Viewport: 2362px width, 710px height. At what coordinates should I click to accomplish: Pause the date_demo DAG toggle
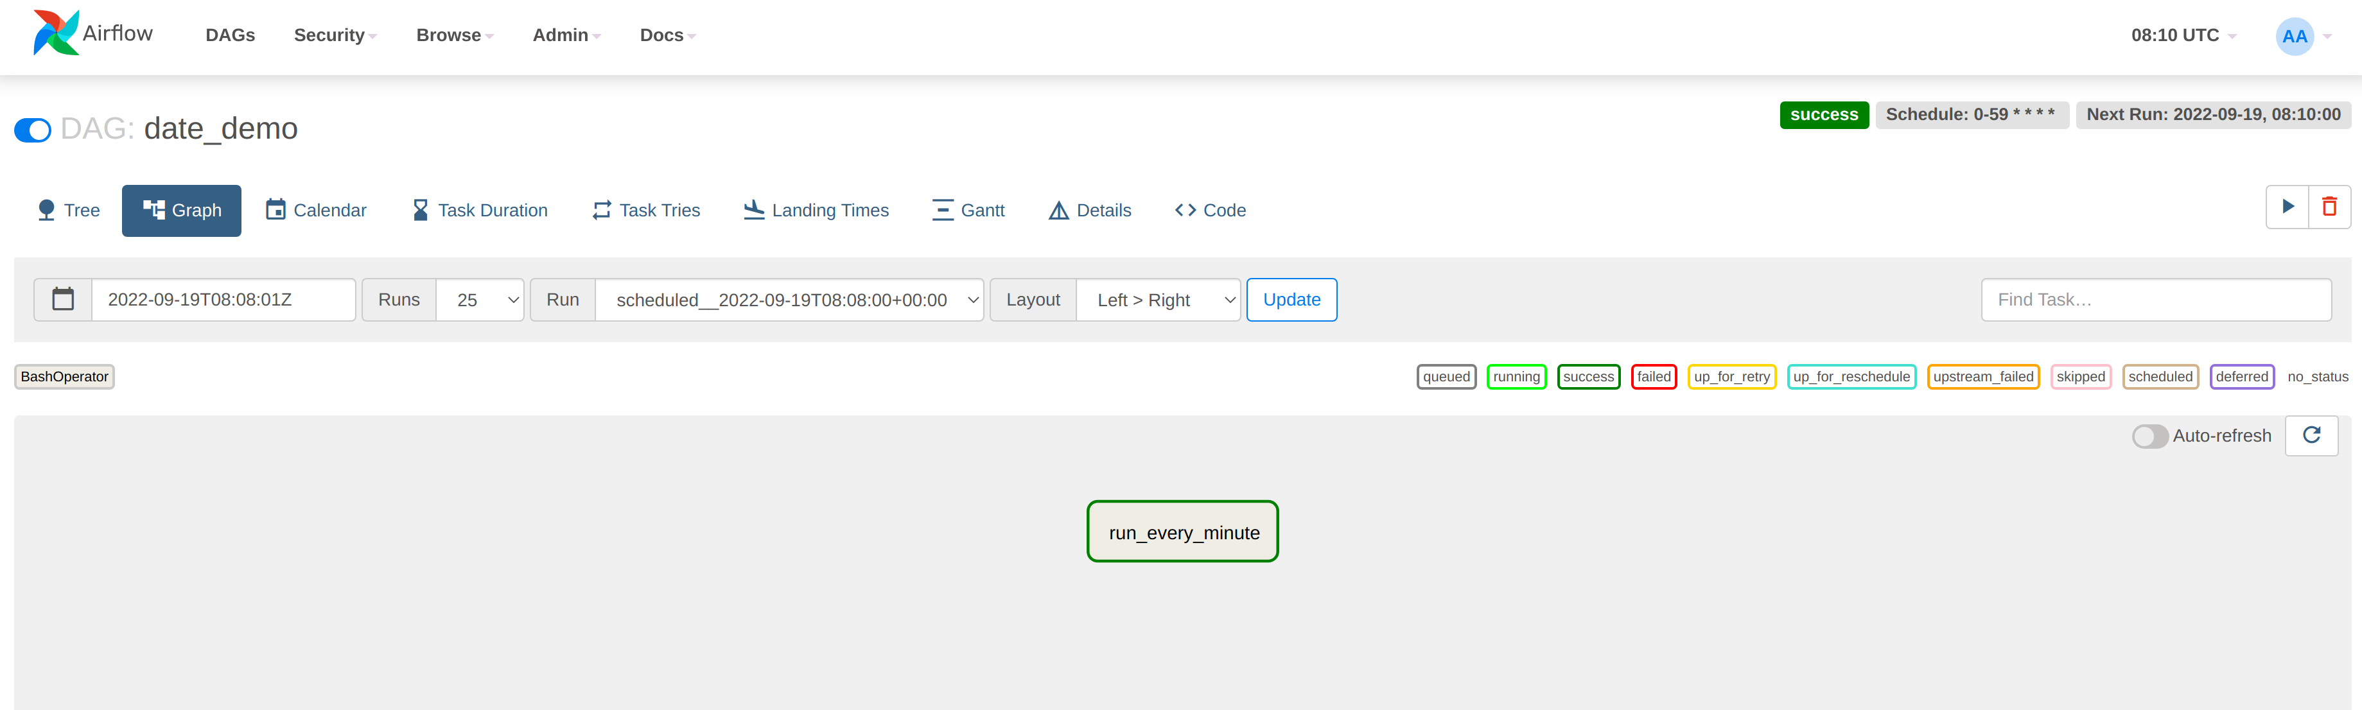(33, 130)
